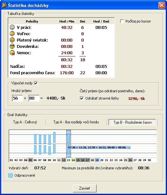Click the Hod / Deň column header

tap(101, 21)
